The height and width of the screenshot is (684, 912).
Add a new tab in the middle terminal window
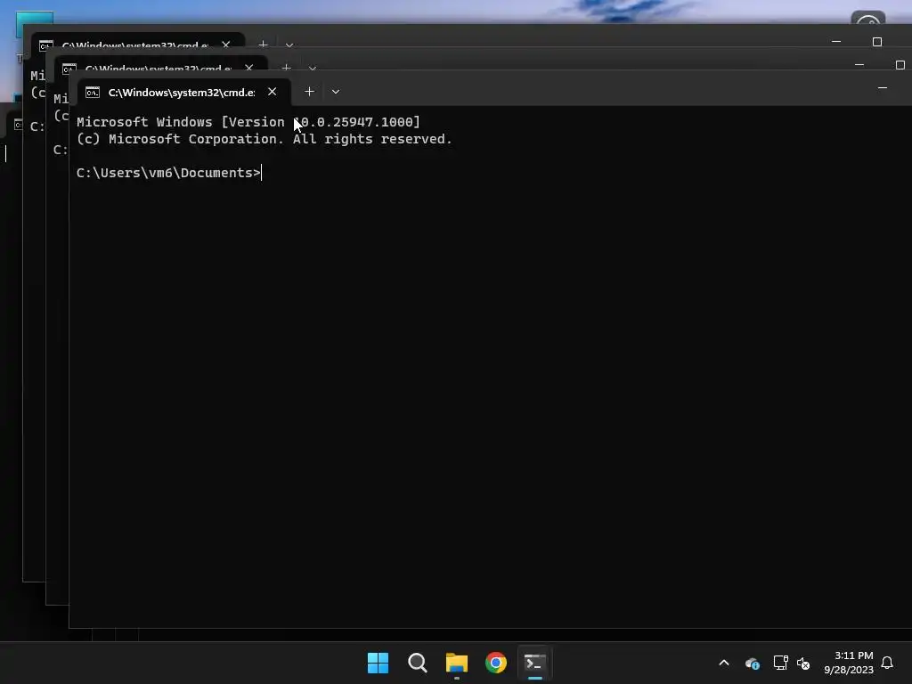click(286, 68)
